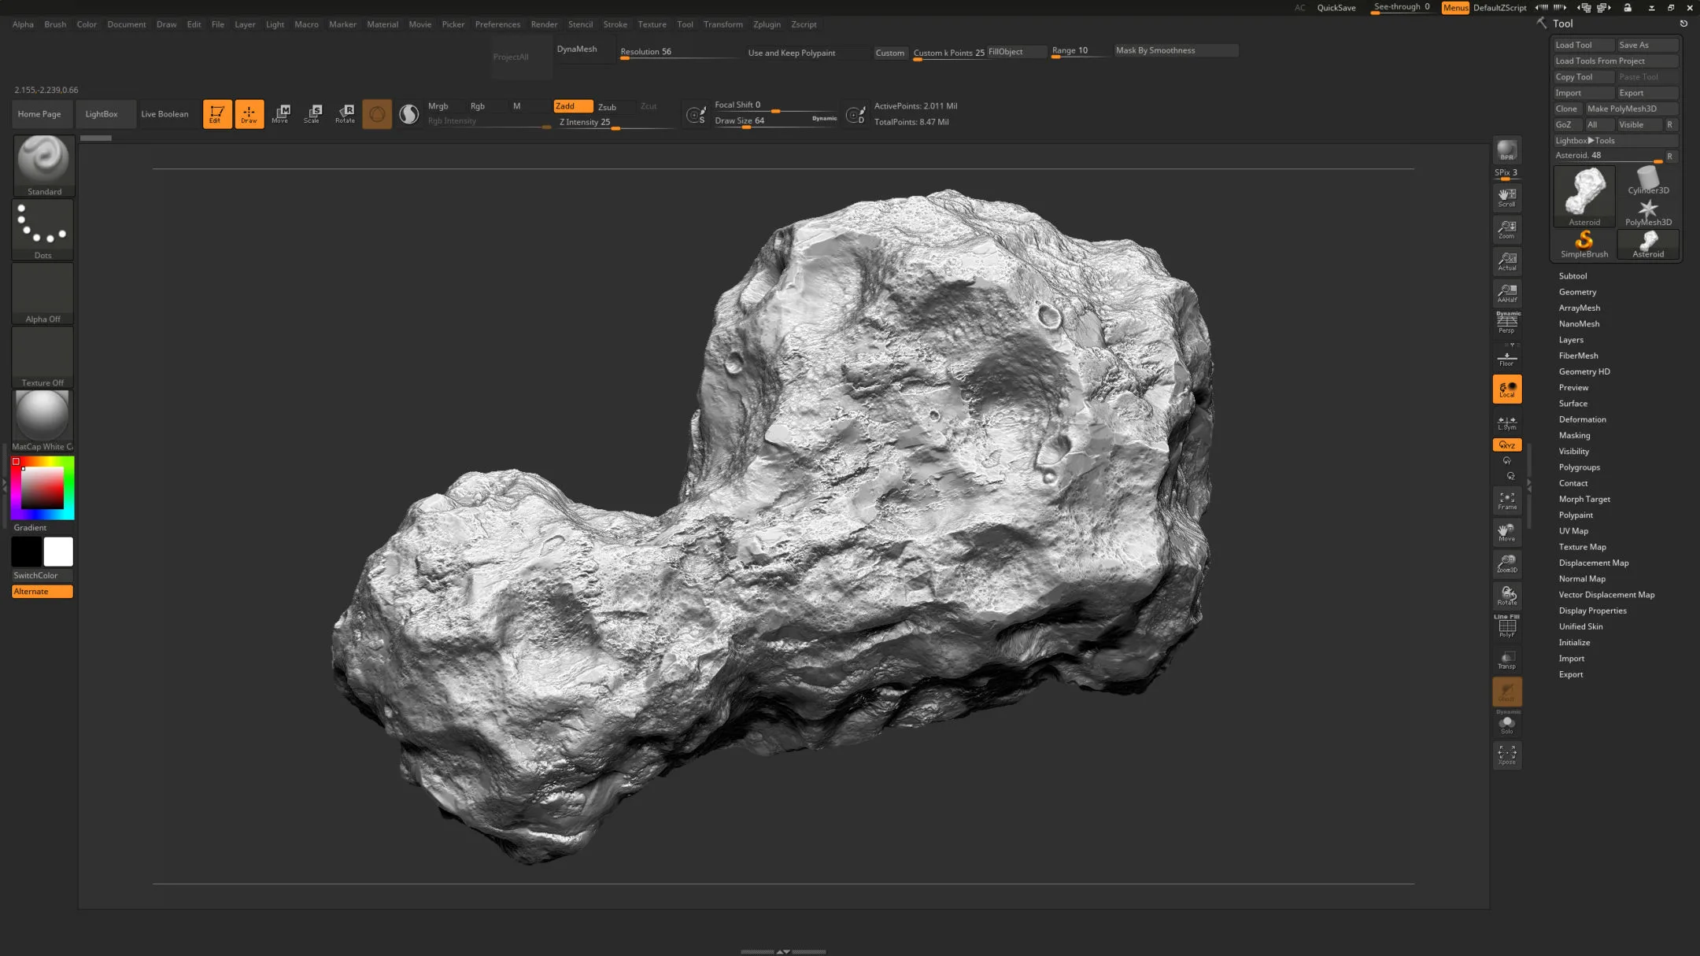Open the Transform menu
The width and height of the screenshot is (1700, 956).
(722, 24)
